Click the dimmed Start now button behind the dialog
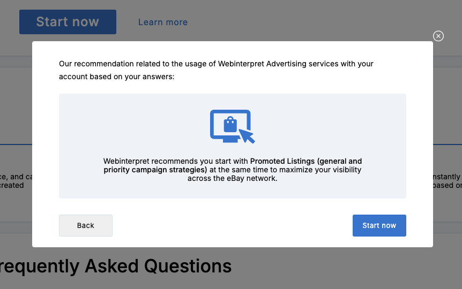Viewport: 462px width, 289px height. [x=68, y=22]
